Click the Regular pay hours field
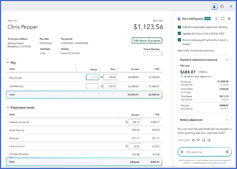This screenshot has height=169, width=237. [93, 77]
